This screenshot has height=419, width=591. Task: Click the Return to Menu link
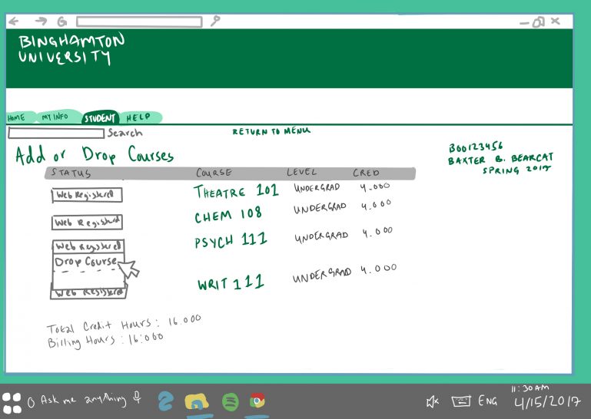point(271,132)
